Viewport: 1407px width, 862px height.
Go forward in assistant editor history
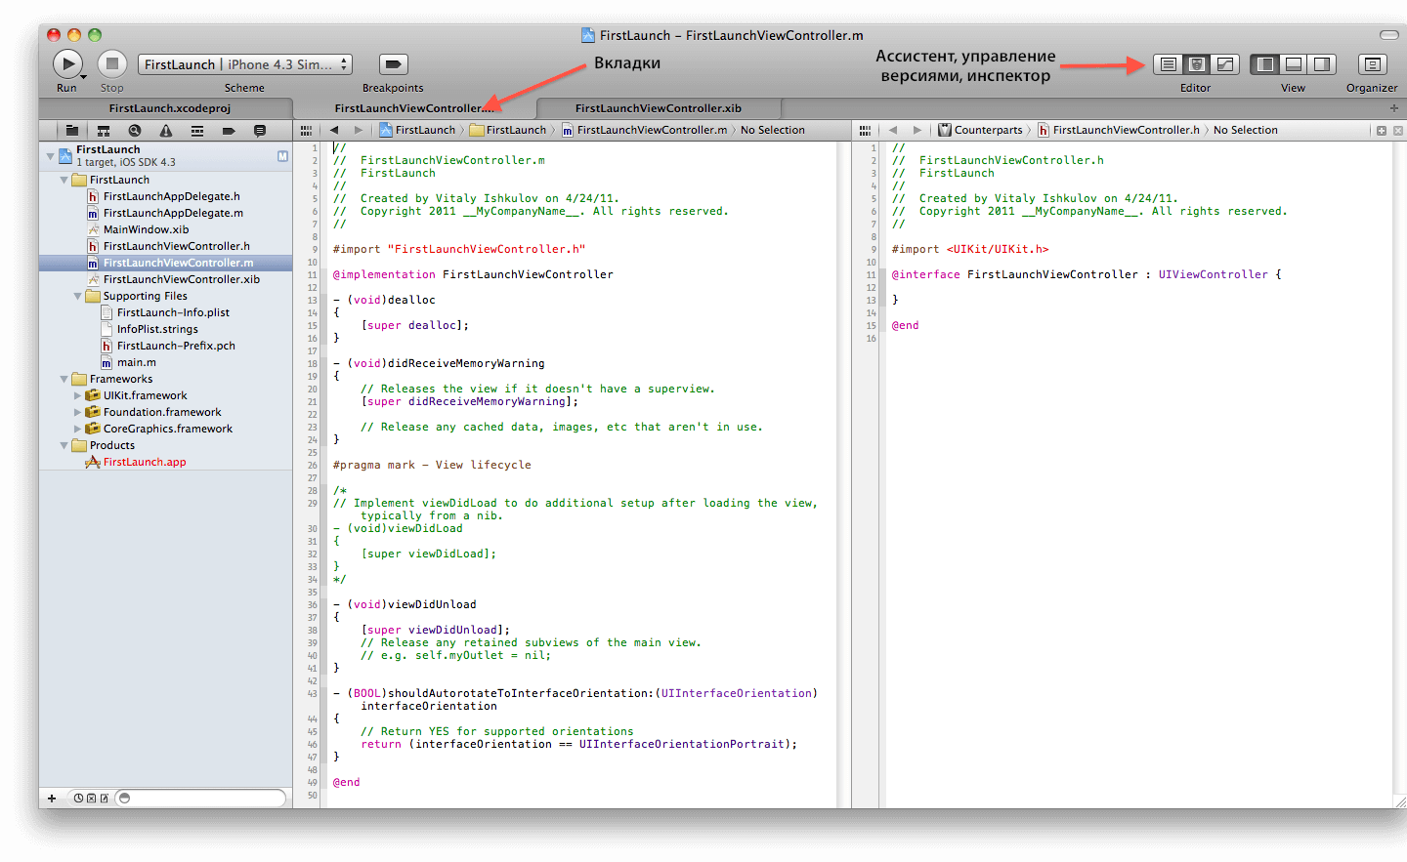pos(917,130)
